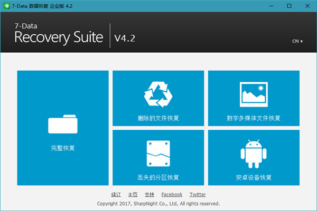Click the green 7-Data app icon in title bar
This screenshot has width=317, height=211.
click(x=6, y=6)
